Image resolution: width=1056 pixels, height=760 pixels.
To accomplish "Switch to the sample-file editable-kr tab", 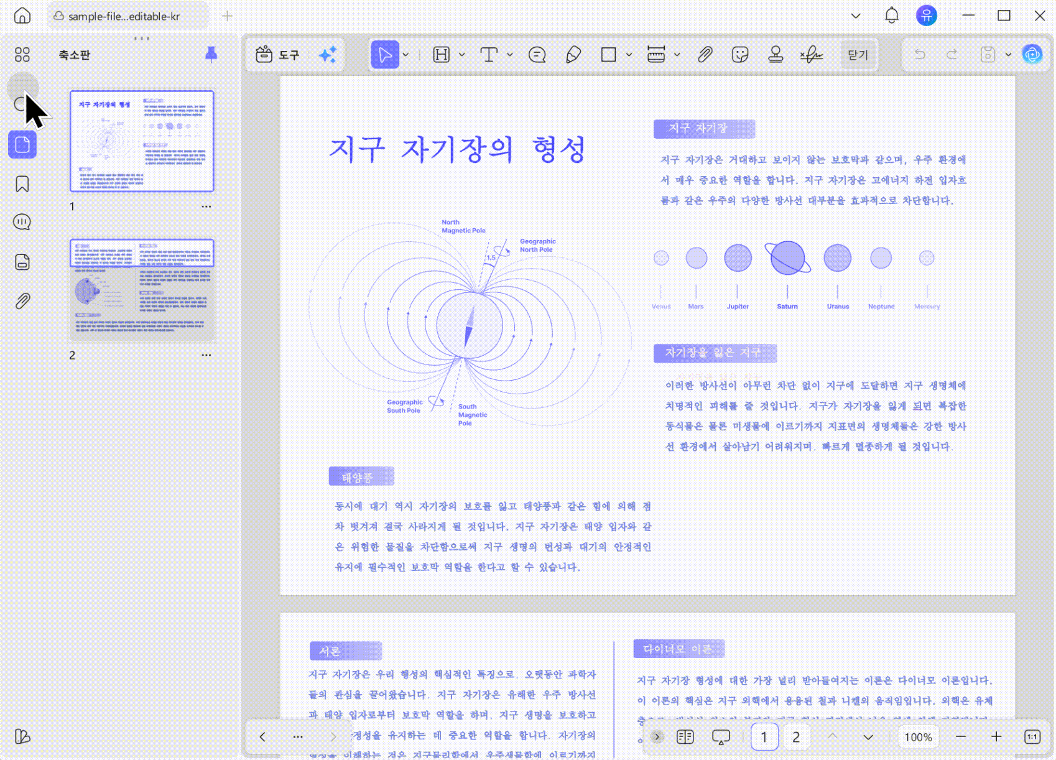I will tap(128, 16).
